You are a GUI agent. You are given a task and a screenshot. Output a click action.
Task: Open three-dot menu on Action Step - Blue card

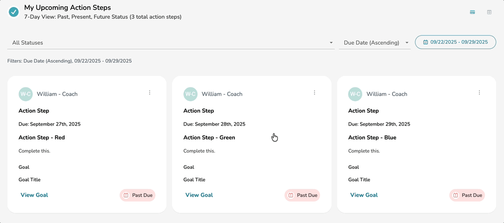click(x=479, y=93)
